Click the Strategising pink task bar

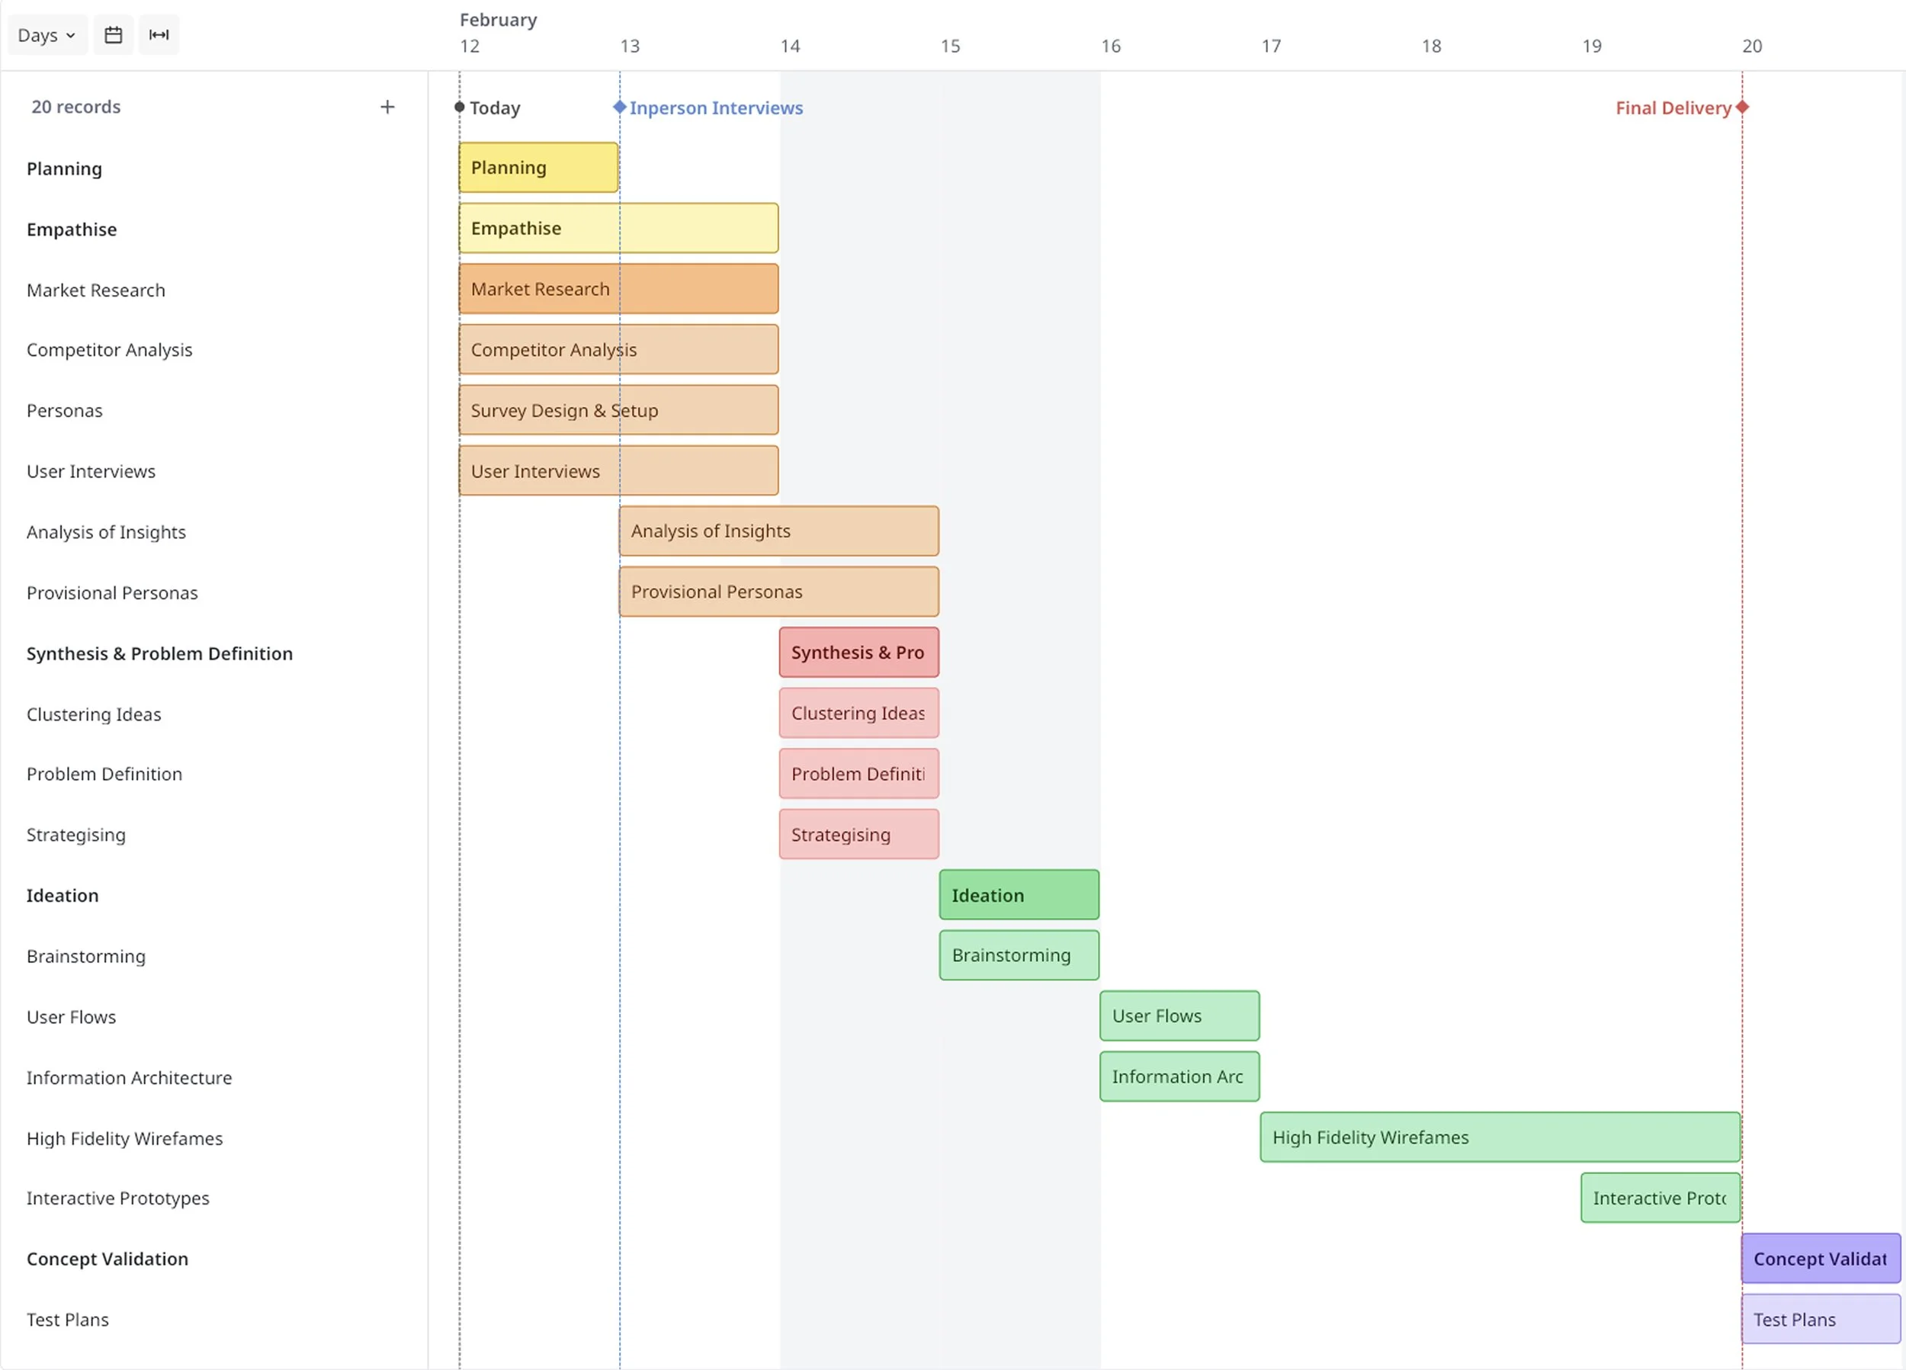click(x=858, y=835)
